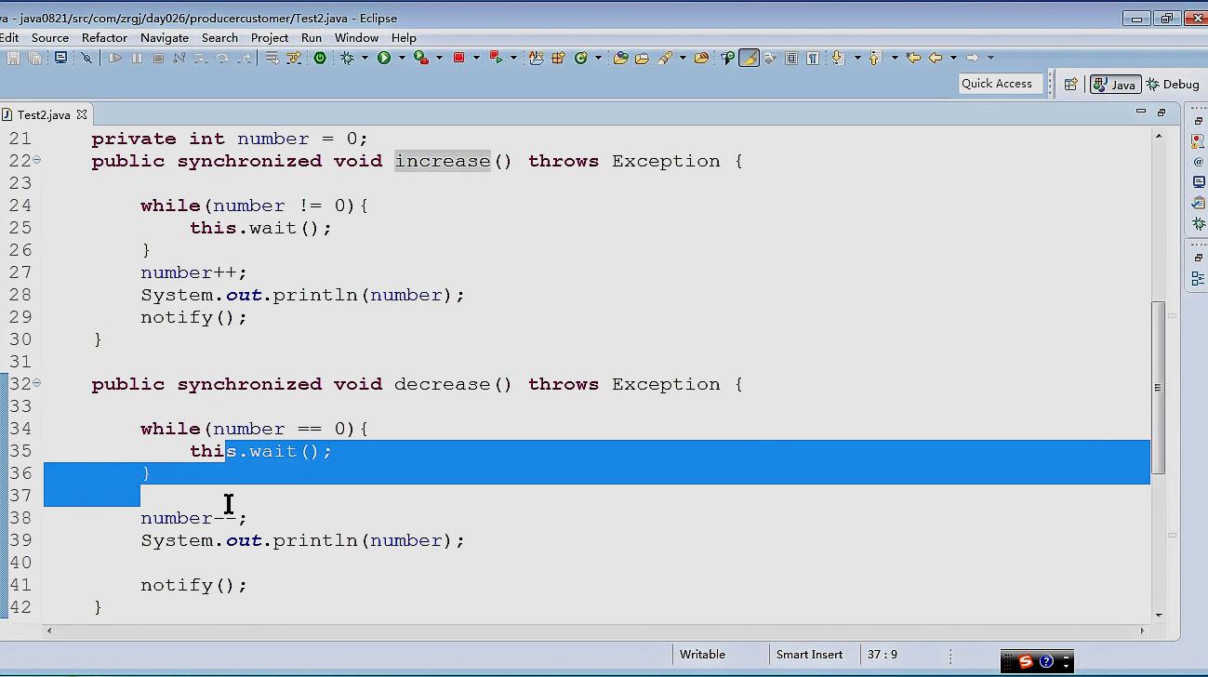
Task: Click the horizontal scrollbar right arrow
Action: click(x=1143, y=631)
